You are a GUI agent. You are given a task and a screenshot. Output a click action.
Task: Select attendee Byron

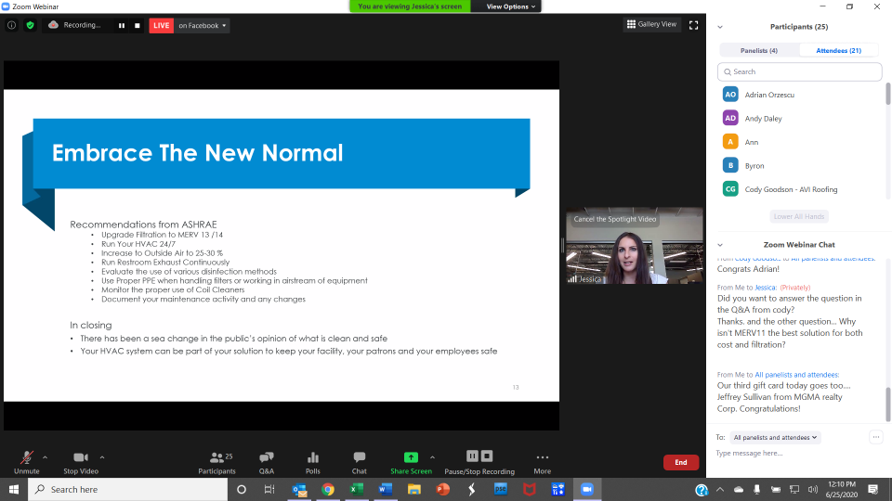tap(800, 165)
